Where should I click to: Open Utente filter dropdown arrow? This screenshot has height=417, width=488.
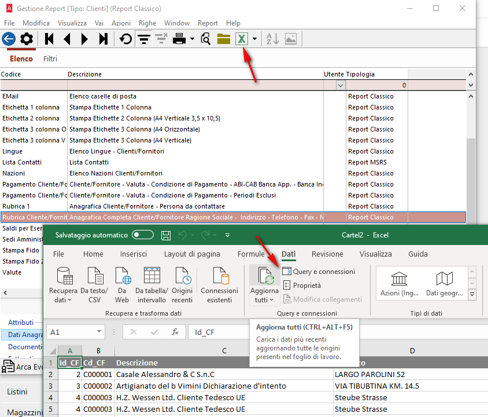tap(341, 85)
